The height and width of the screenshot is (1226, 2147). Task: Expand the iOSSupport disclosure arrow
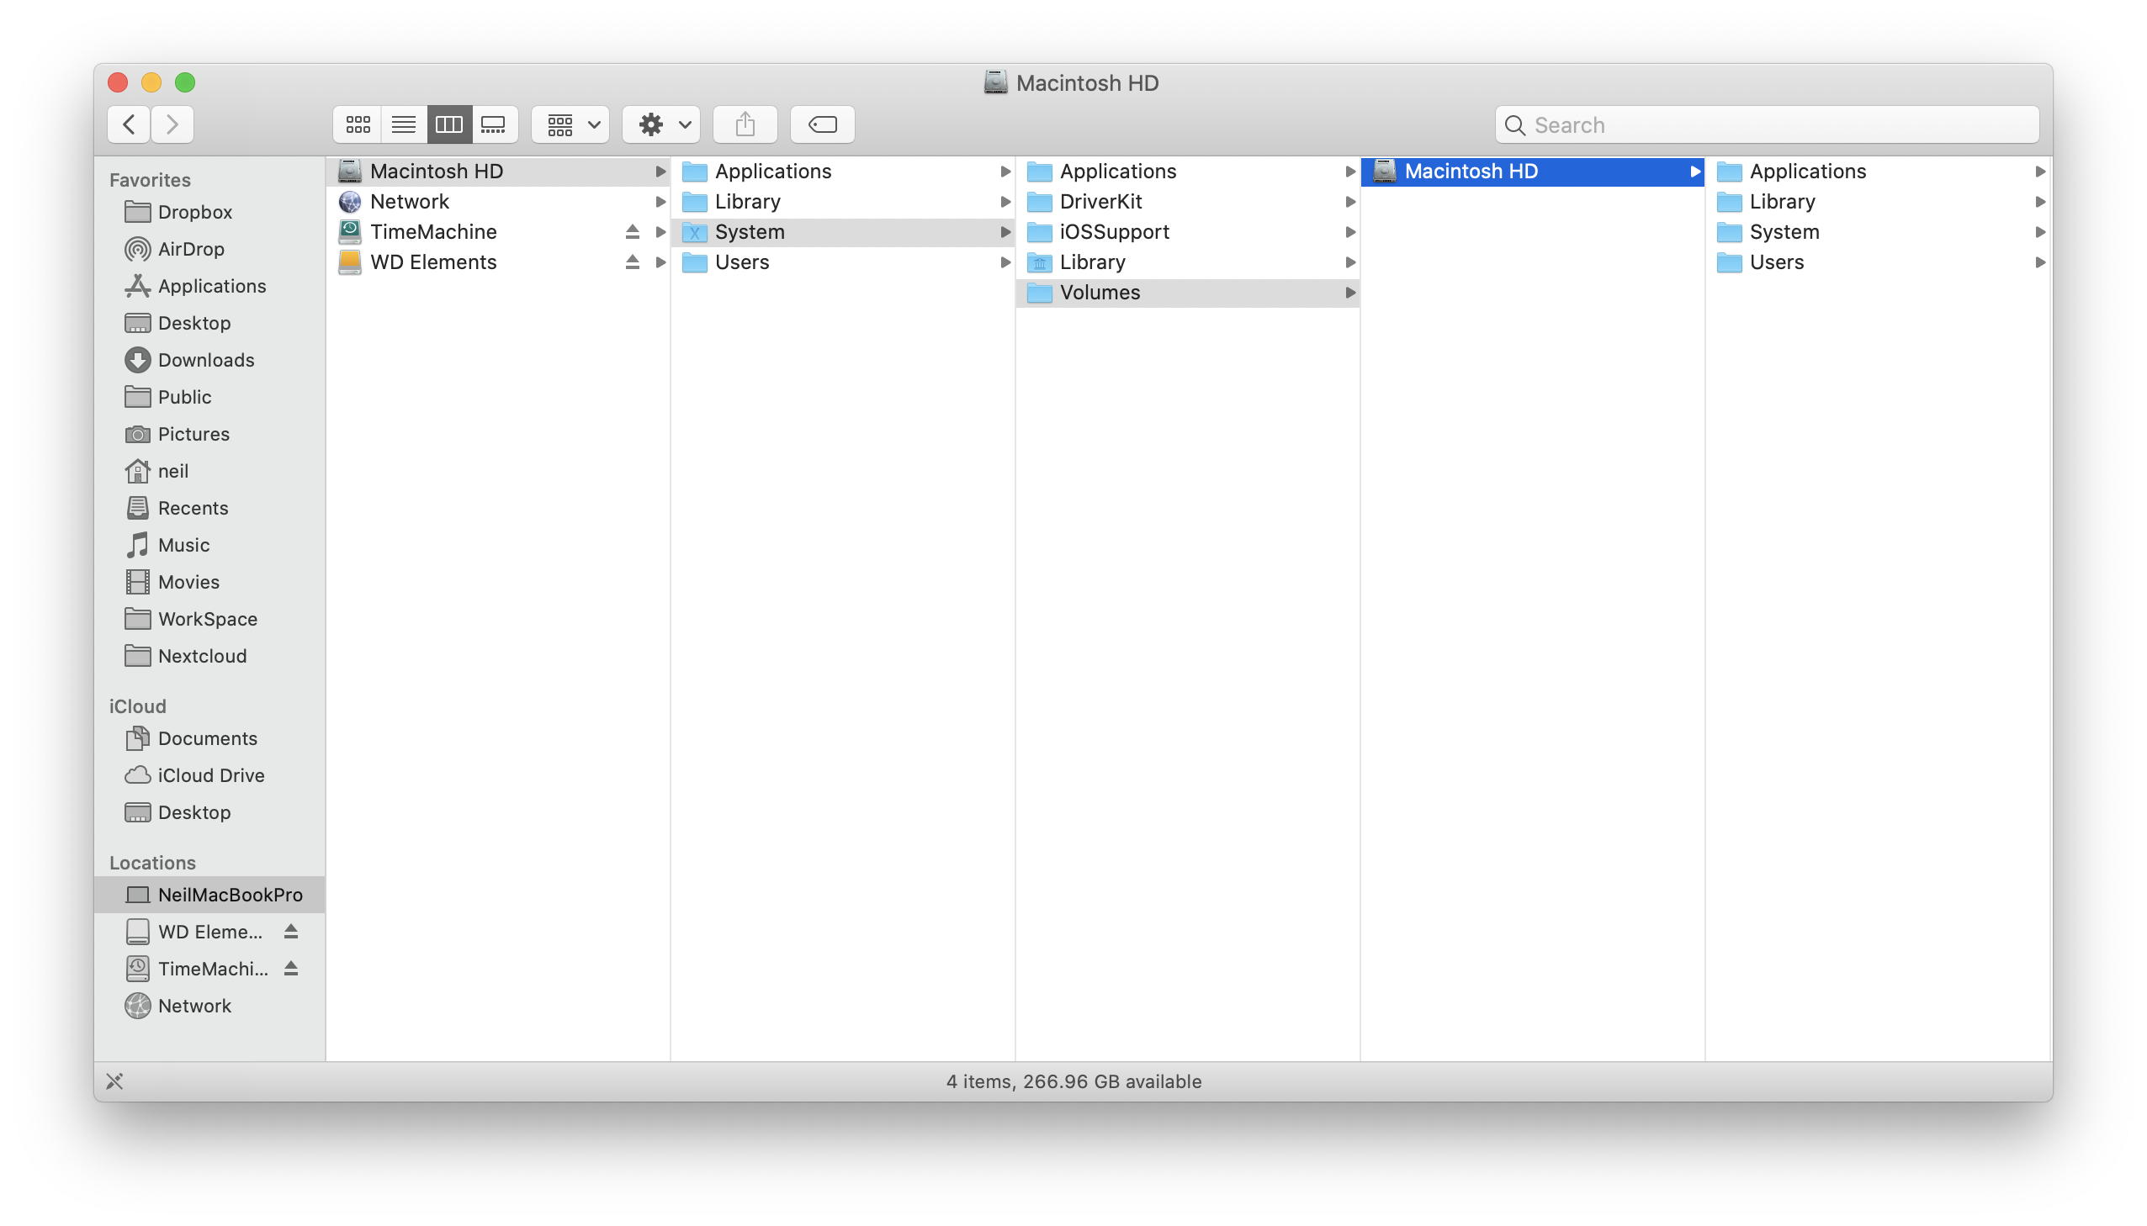point(1350,231)
